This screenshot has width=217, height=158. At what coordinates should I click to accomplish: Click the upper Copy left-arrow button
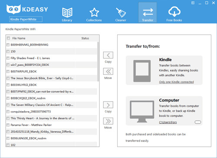(x=108, y=55)
